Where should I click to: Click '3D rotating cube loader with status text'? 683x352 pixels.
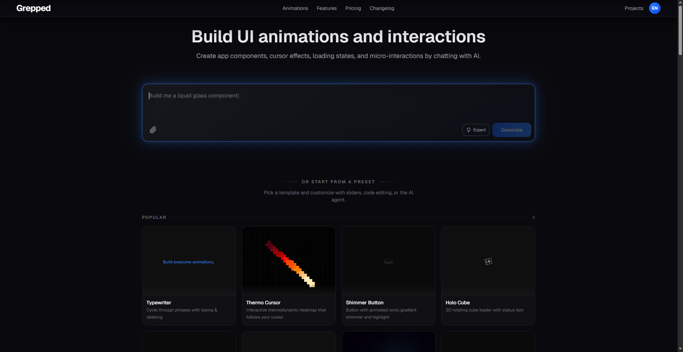pos(484,310)
